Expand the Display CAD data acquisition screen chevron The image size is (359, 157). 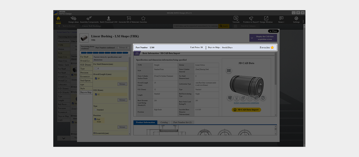[252, 38]
